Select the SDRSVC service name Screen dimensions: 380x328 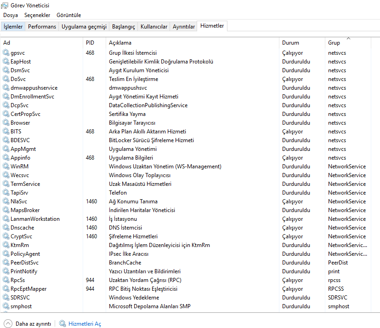click(20, 298)
